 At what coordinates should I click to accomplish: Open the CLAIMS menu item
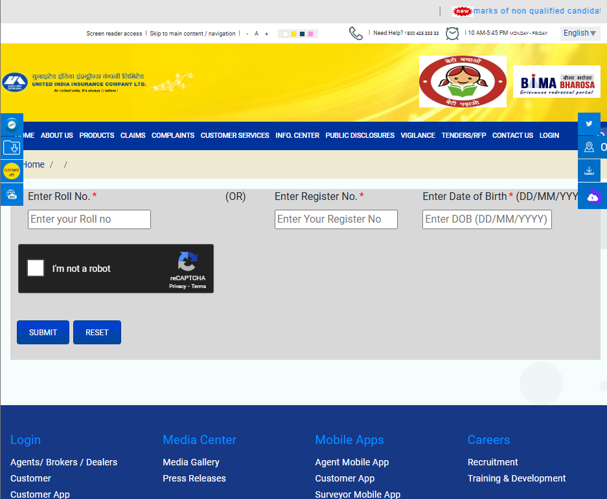click(133, 135)
